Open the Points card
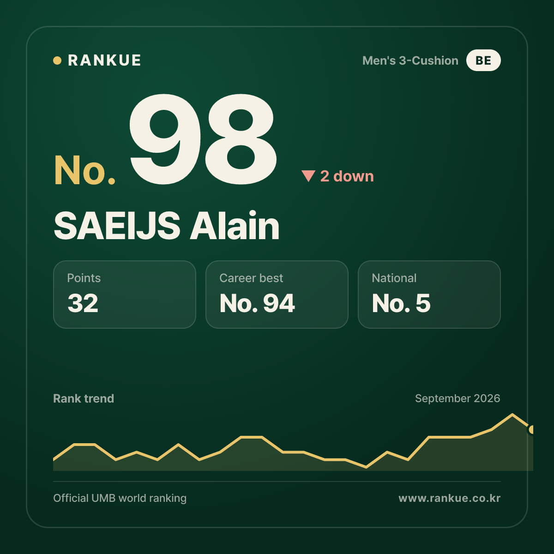 [125, 295]
